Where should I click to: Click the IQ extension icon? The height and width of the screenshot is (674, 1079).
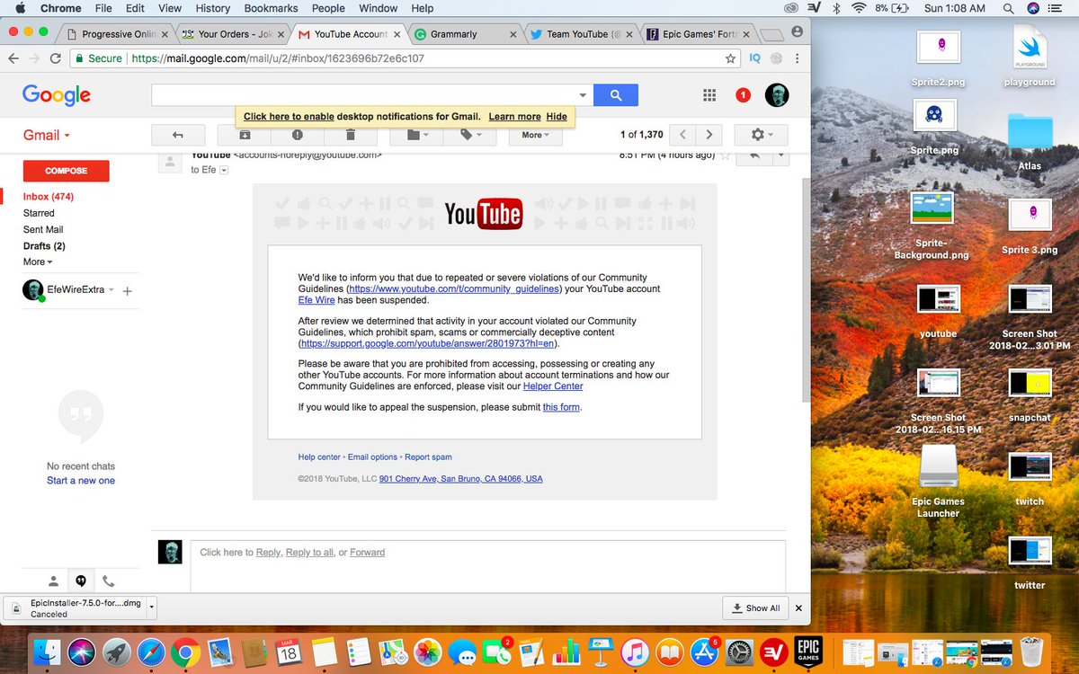pyautogui.click(x=755, y=58)
